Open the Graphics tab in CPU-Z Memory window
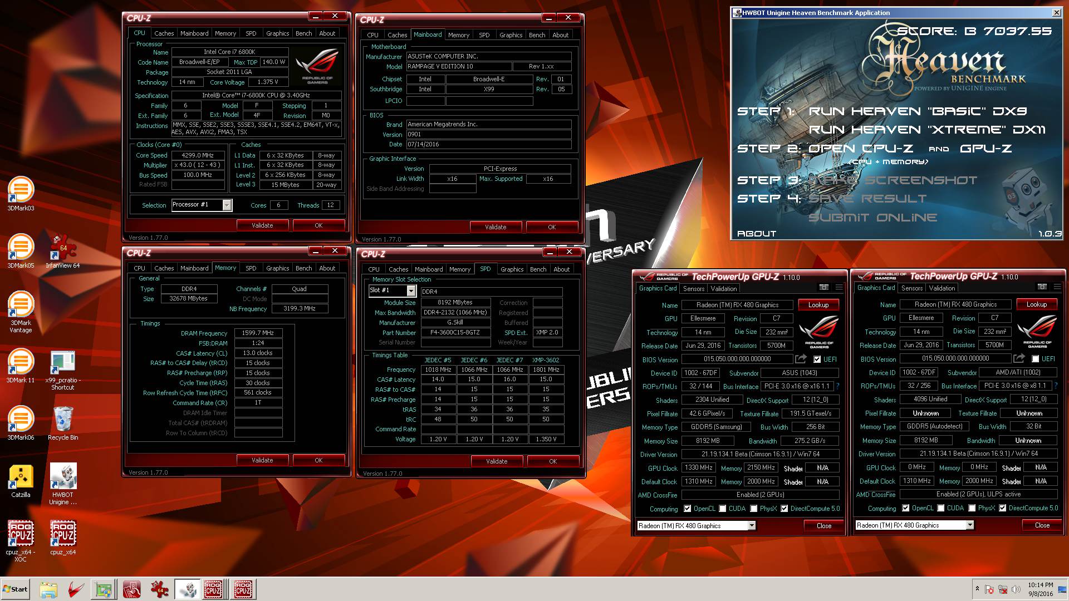 (277, 268)
